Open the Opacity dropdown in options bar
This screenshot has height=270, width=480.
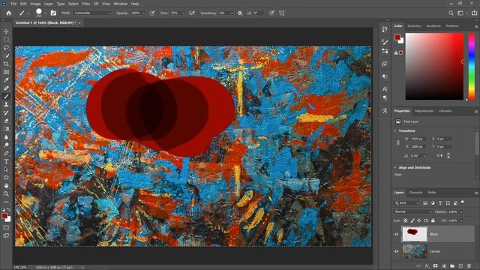143,13
